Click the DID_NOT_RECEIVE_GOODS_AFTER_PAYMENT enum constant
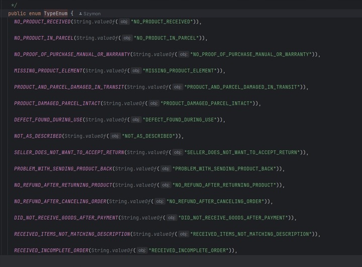 coord(66,218)
